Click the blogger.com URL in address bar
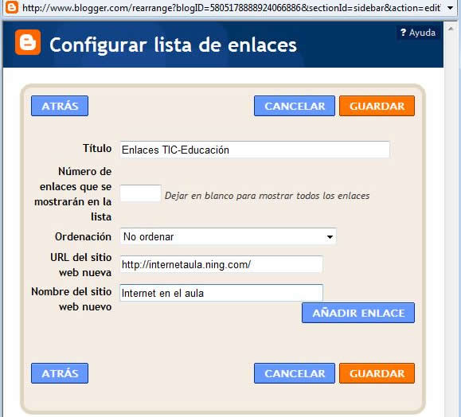461x417 pixels. tap(232, 8)
